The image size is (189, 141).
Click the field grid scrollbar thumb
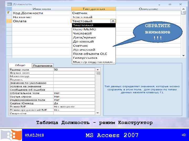click(x=183, y=12)
